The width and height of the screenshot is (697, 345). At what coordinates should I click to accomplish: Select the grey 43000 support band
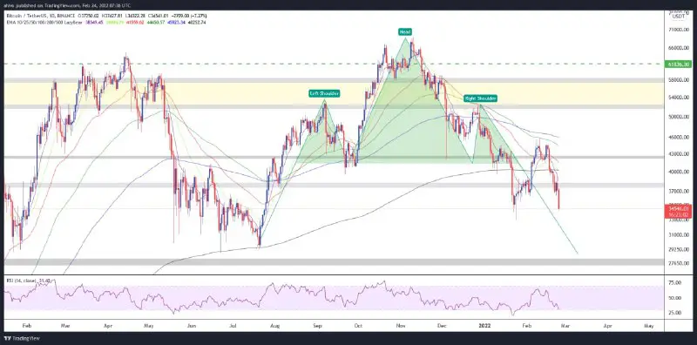click(334, 157)
